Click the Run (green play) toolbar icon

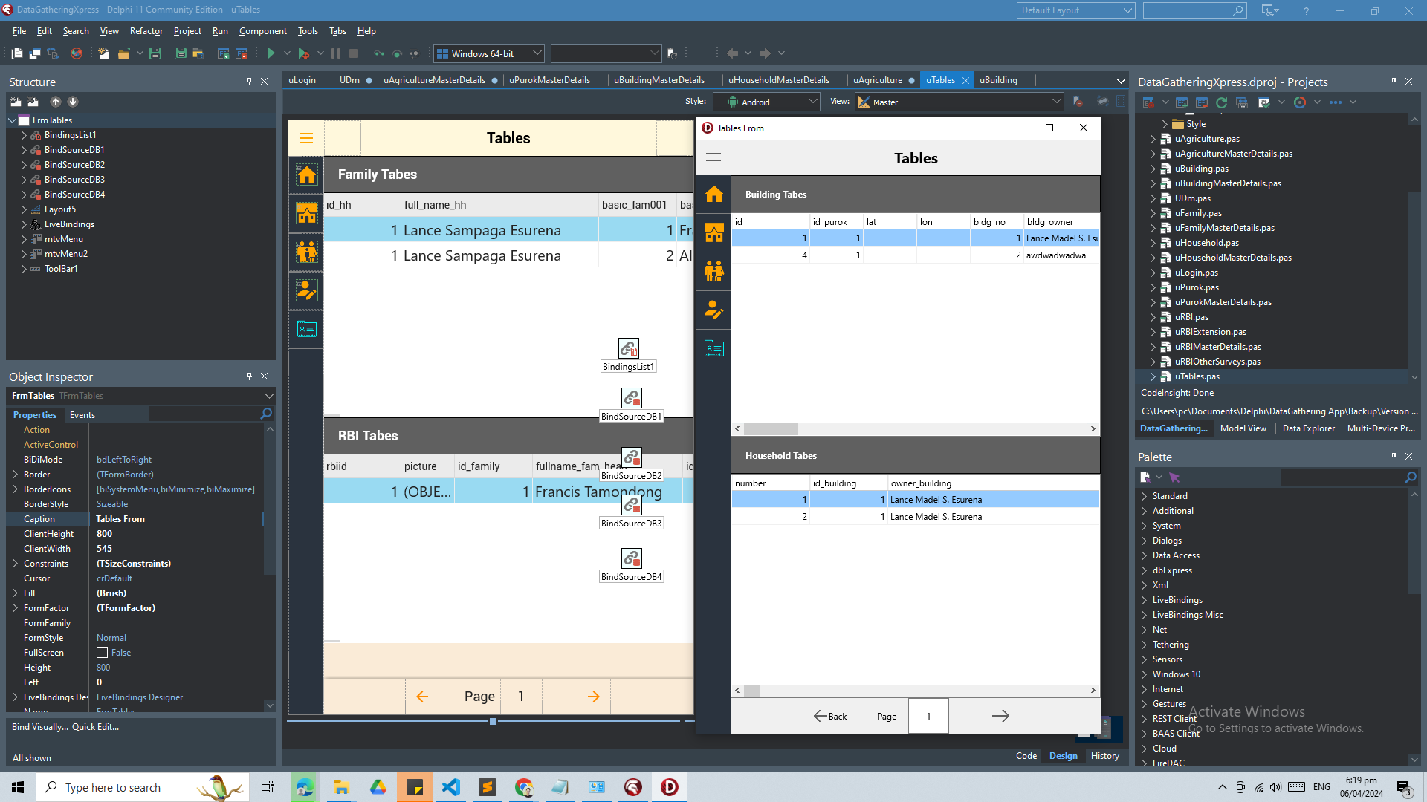coord(271,53)
